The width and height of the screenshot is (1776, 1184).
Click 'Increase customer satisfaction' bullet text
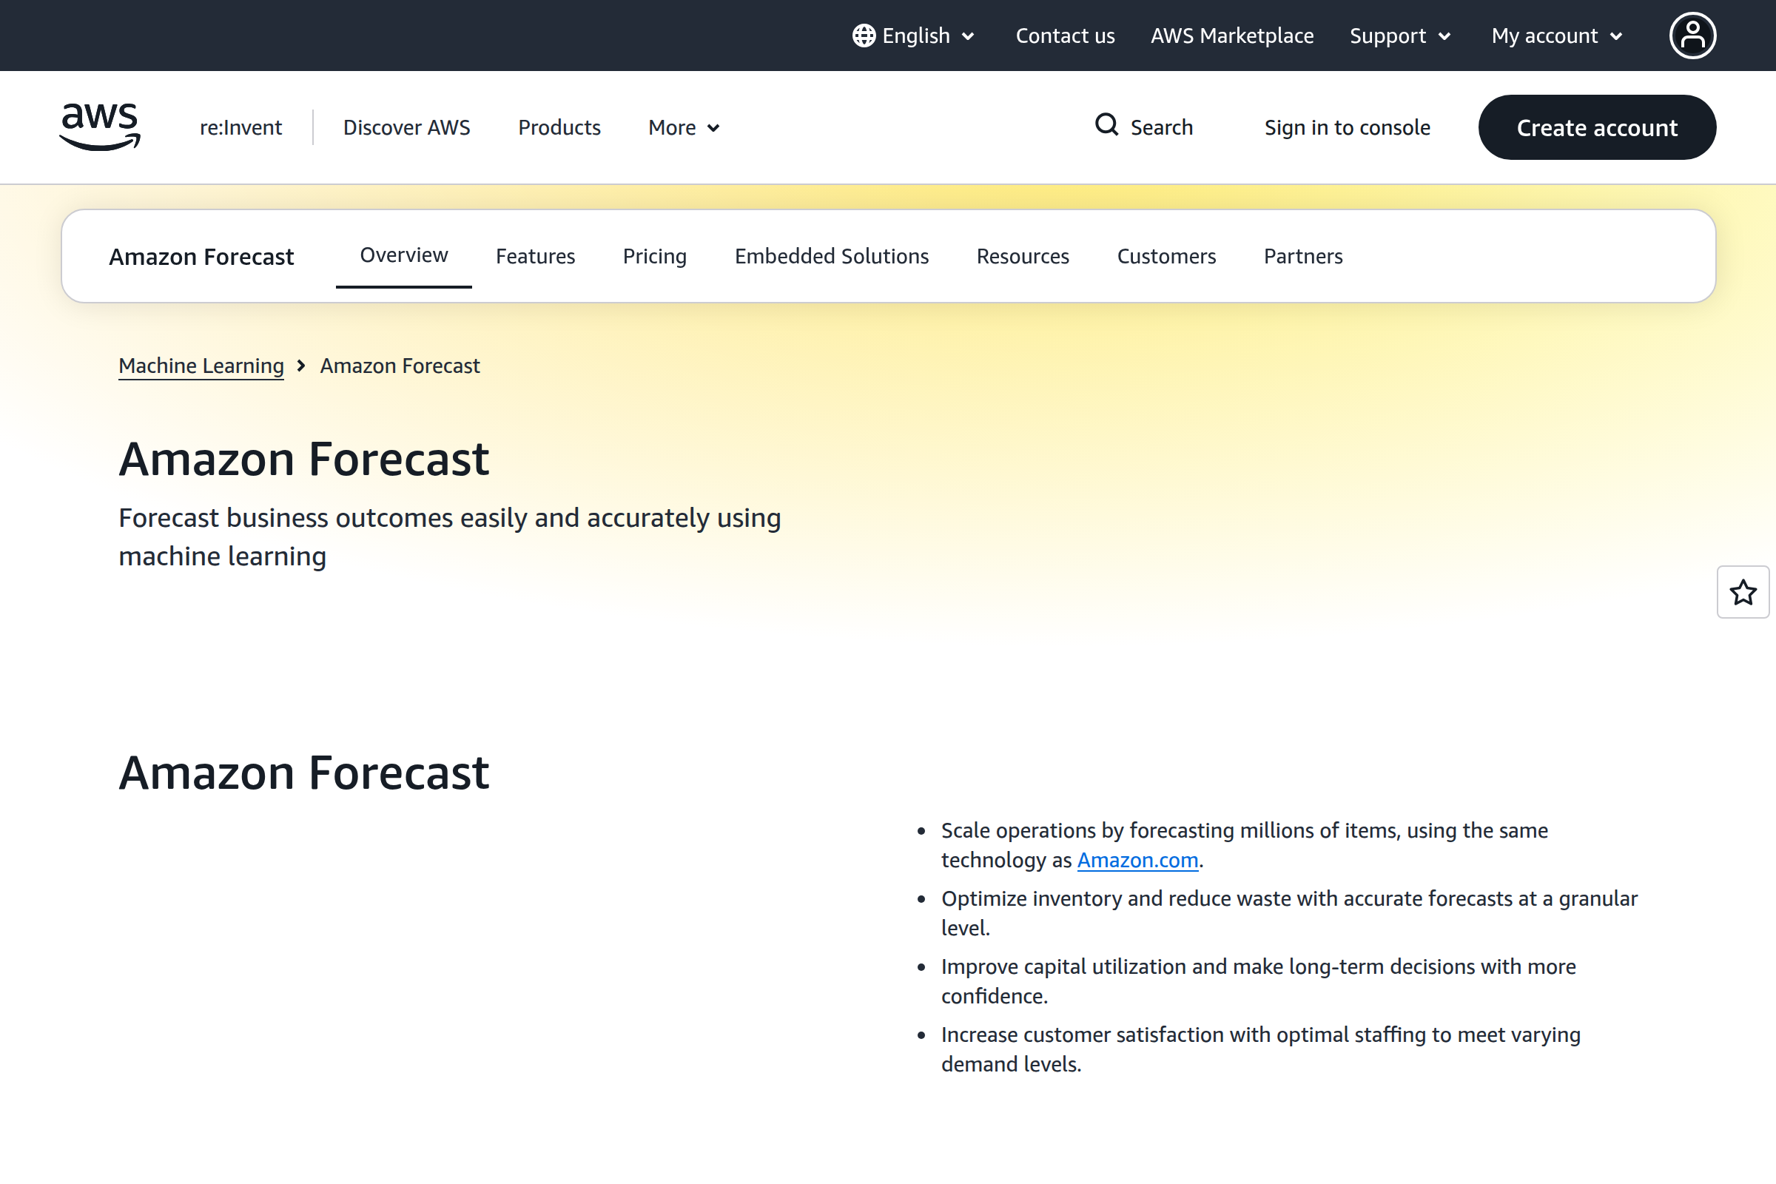tap(1260, 1049)
